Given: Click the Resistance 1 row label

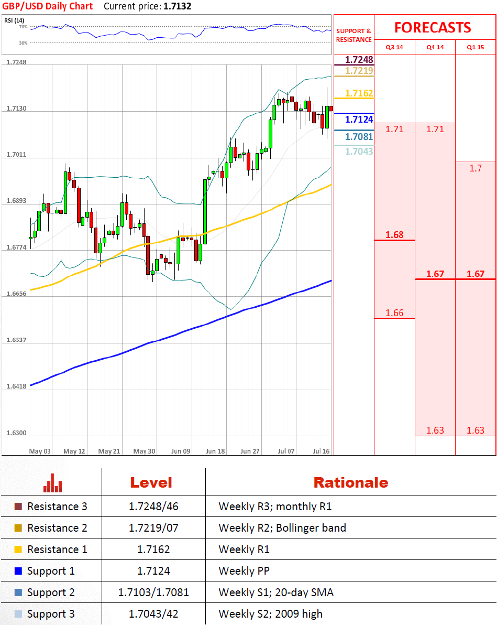Looking at the screenshot, I should click(x=57, y=549).
